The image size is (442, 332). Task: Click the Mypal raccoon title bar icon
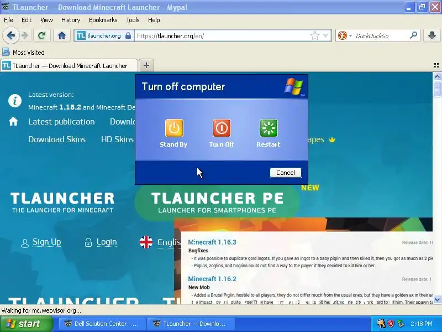[6, 7]
